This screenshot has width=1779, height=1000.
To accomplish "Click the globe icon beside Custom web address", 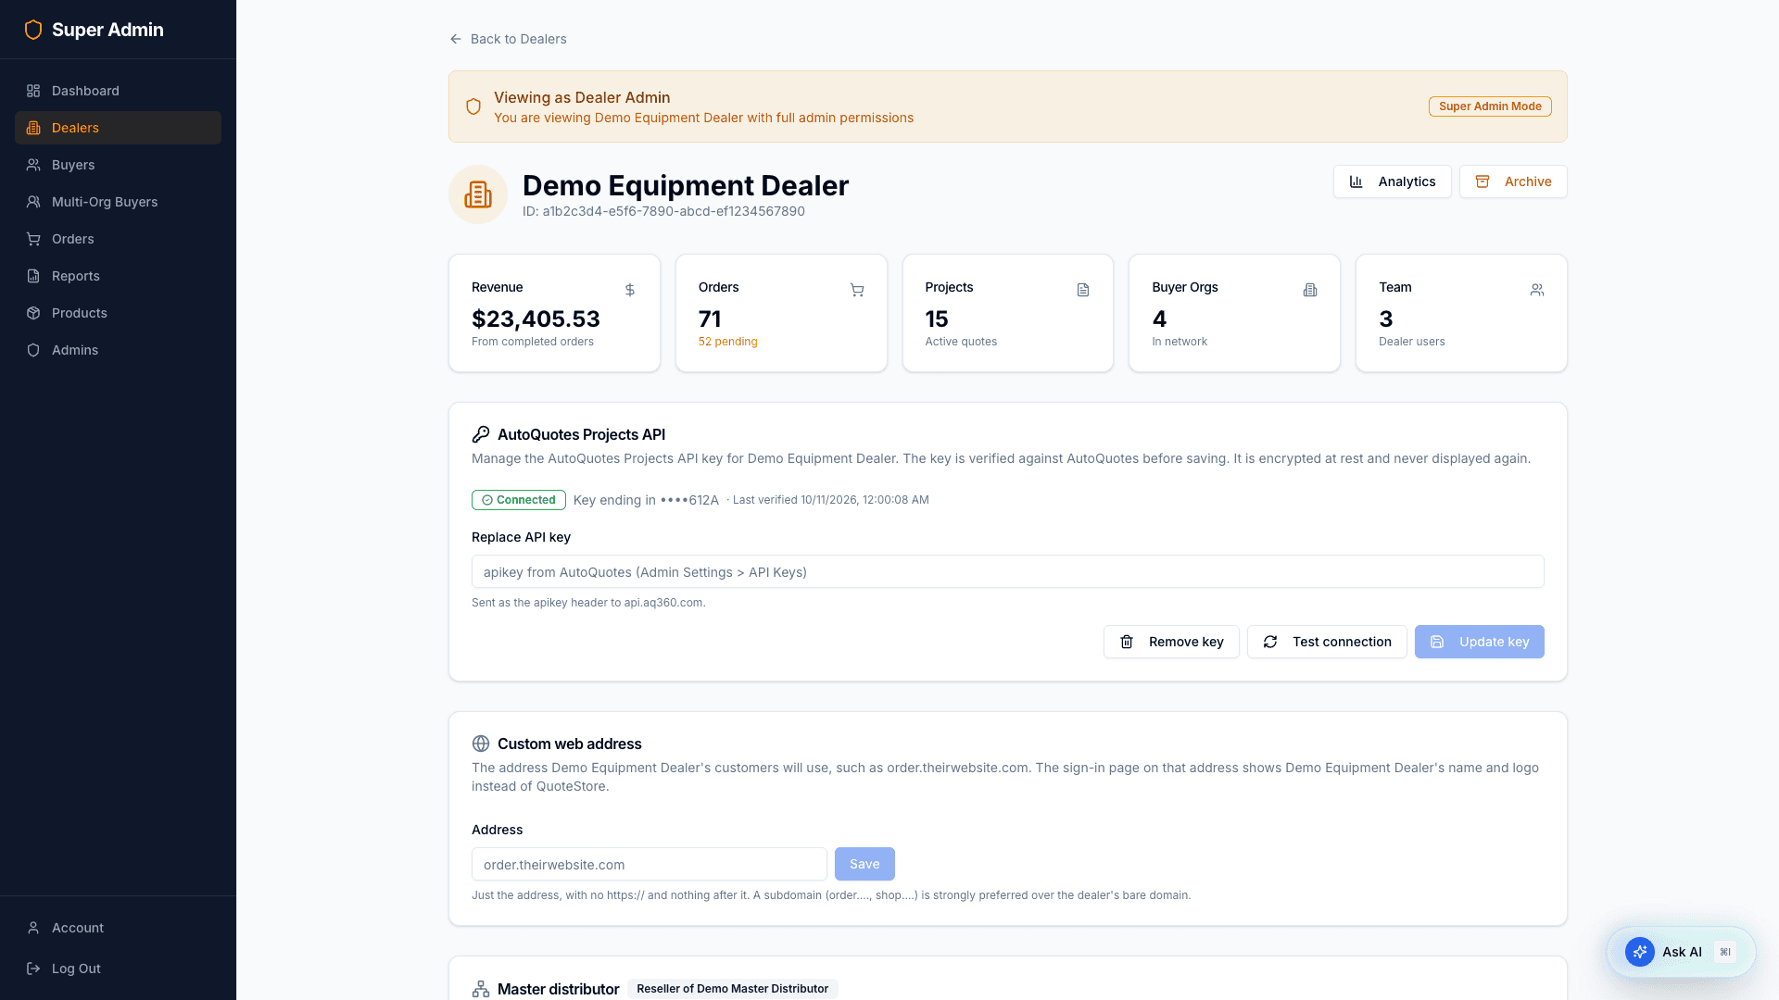I will pyautogui.click(x=481, y=744).
